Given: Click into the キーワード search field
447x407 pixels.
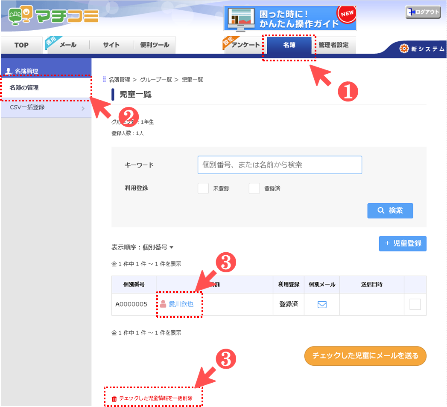Looking at the screenshot, I should 280,165.
